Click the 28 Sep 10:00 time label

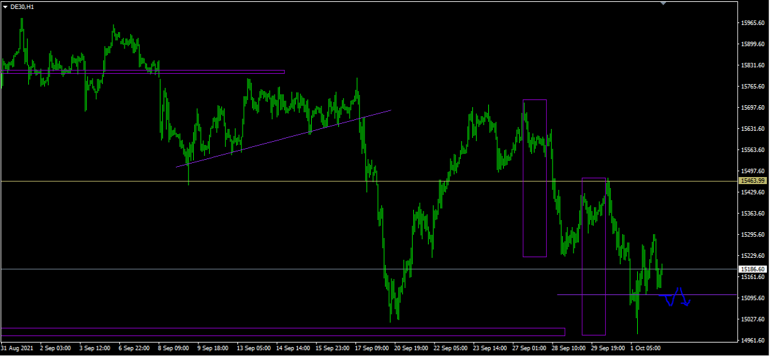point(569,349)
